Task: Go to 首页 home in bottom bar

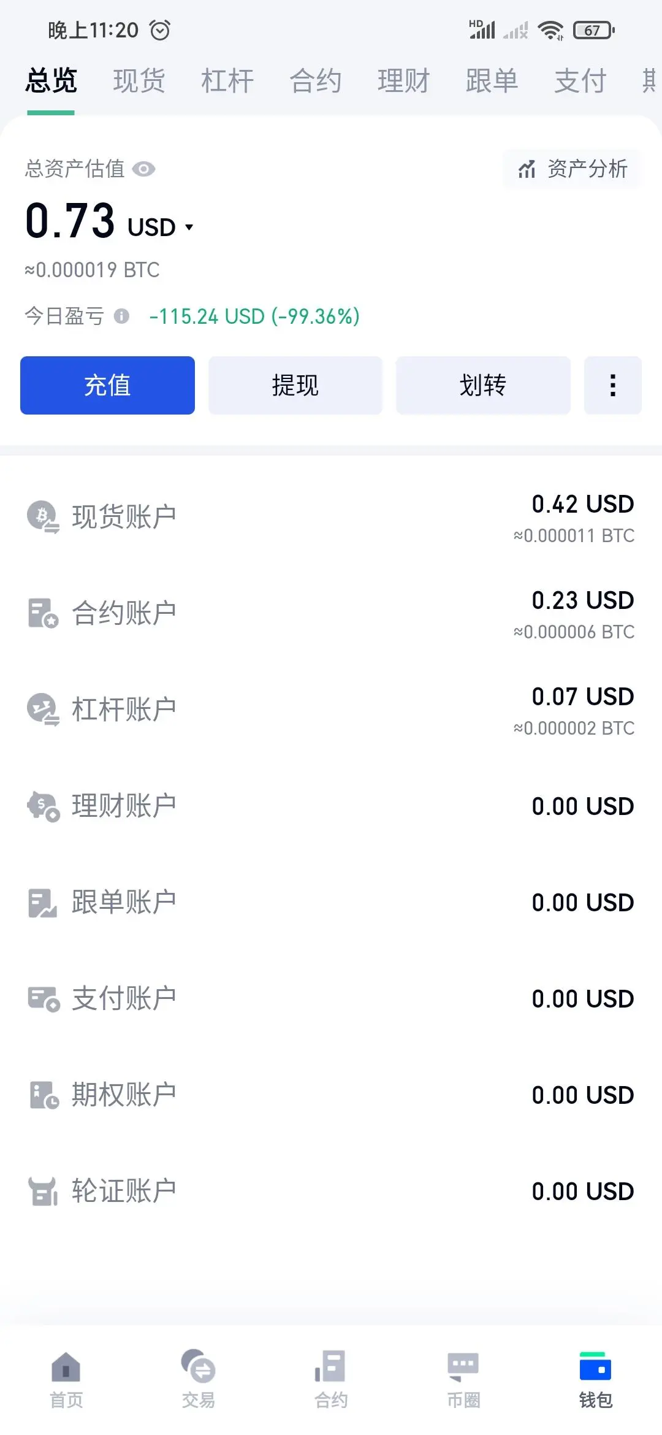Action: (x=66, y=1380)
